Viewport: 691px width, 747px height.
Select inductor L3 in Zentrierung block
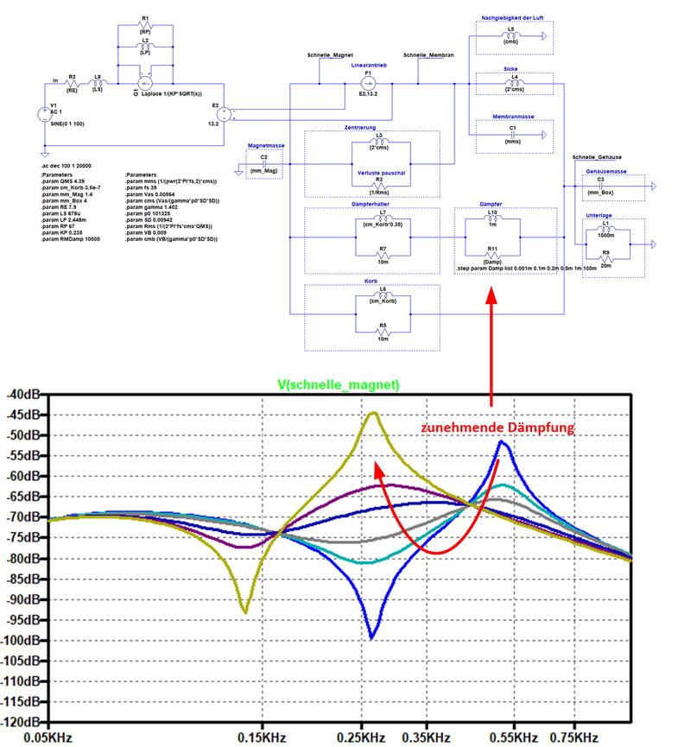379,142
